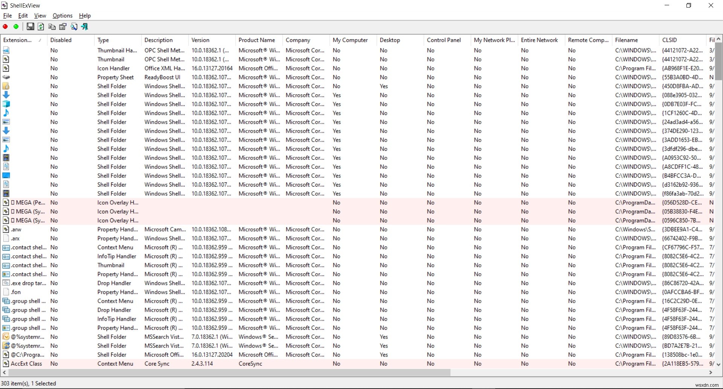The image size is (723, 389).
Task: Click the 3D cube icon of row {0DB7E03F-FC...
Action: click(6, 104)
